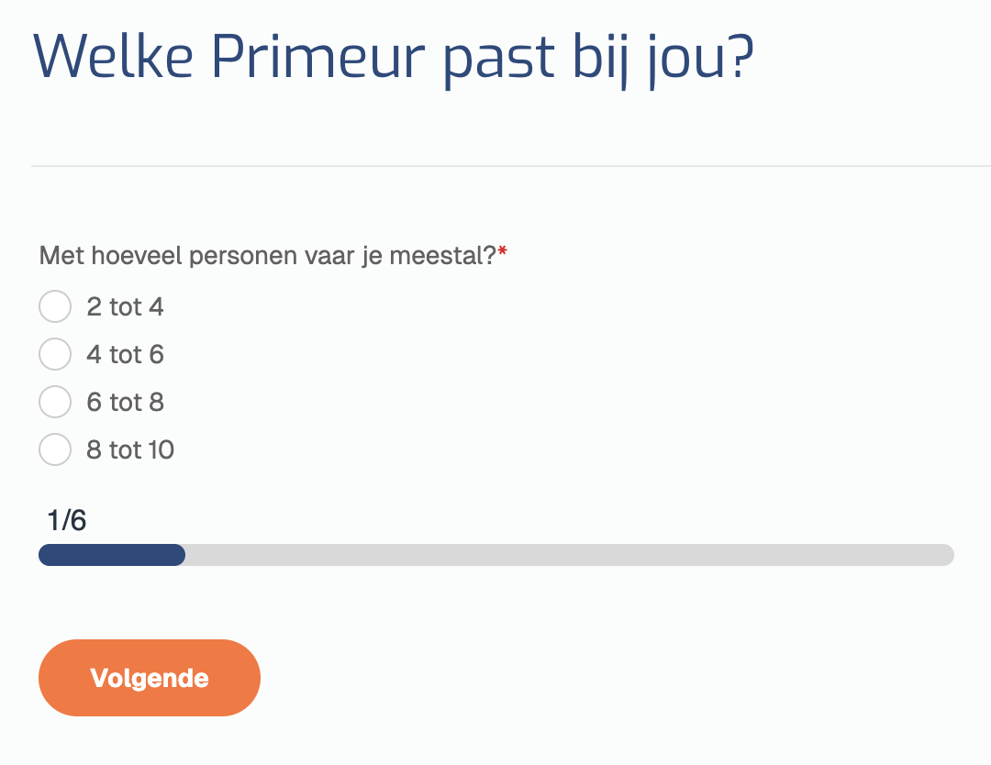
Task: Click the "6 tot 8" label text
Action: pos(125,403)
